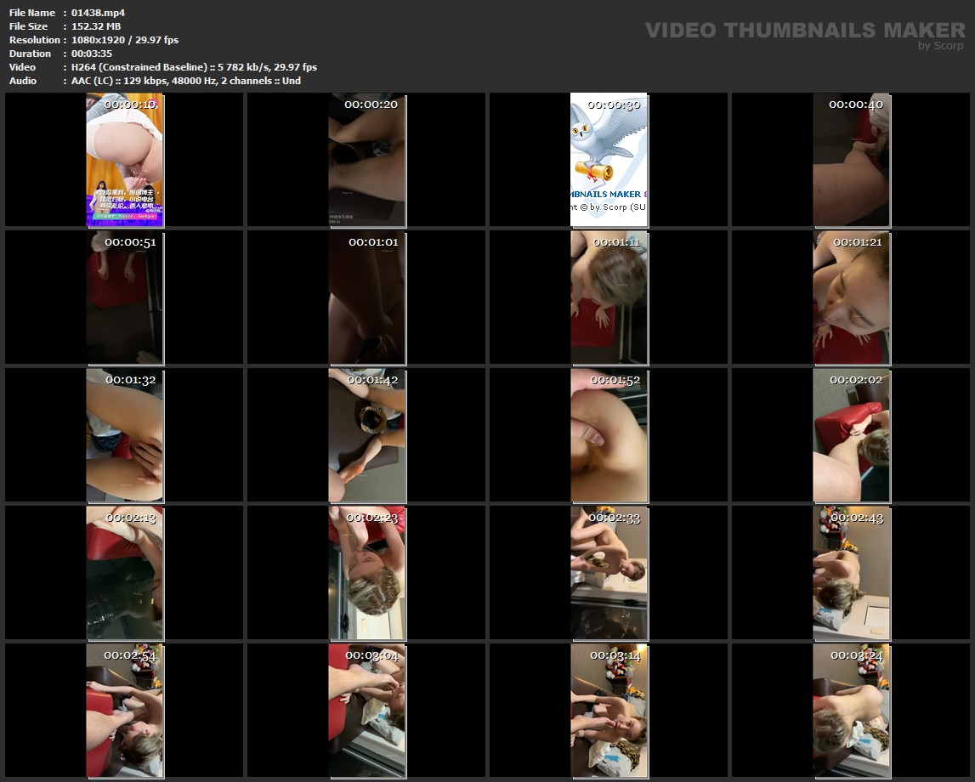Pick the thumbnail stamped 00:00:40
The height and width of the screenshot is (782, 975).
851,160
